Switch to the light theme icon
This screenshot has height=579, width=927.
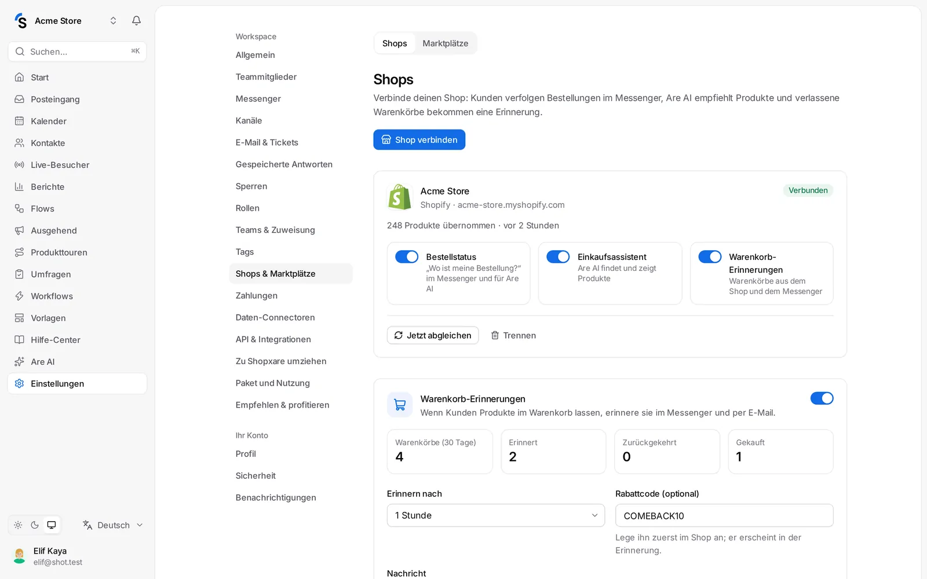pyautogui.click(x=18, y=525)
